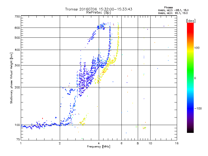Viewport: 208px width, 156px height.
Task: Click the x-axis tick label "10"
Action: (x=150, y=143)
